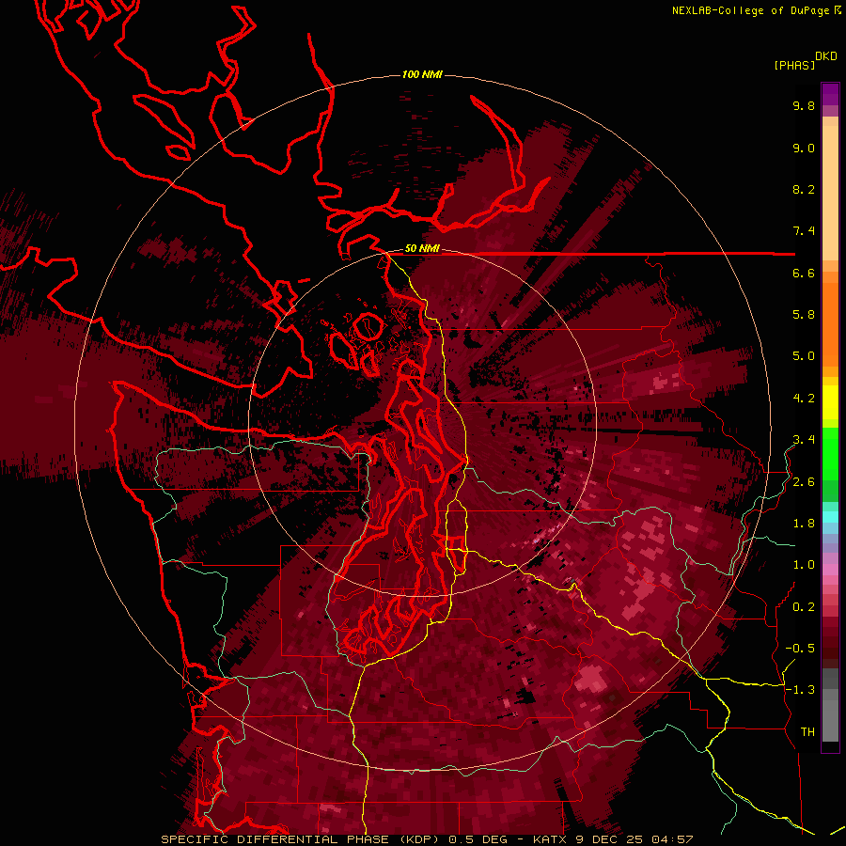
Task: Click the 9.0 scale value
Action: 804,148
